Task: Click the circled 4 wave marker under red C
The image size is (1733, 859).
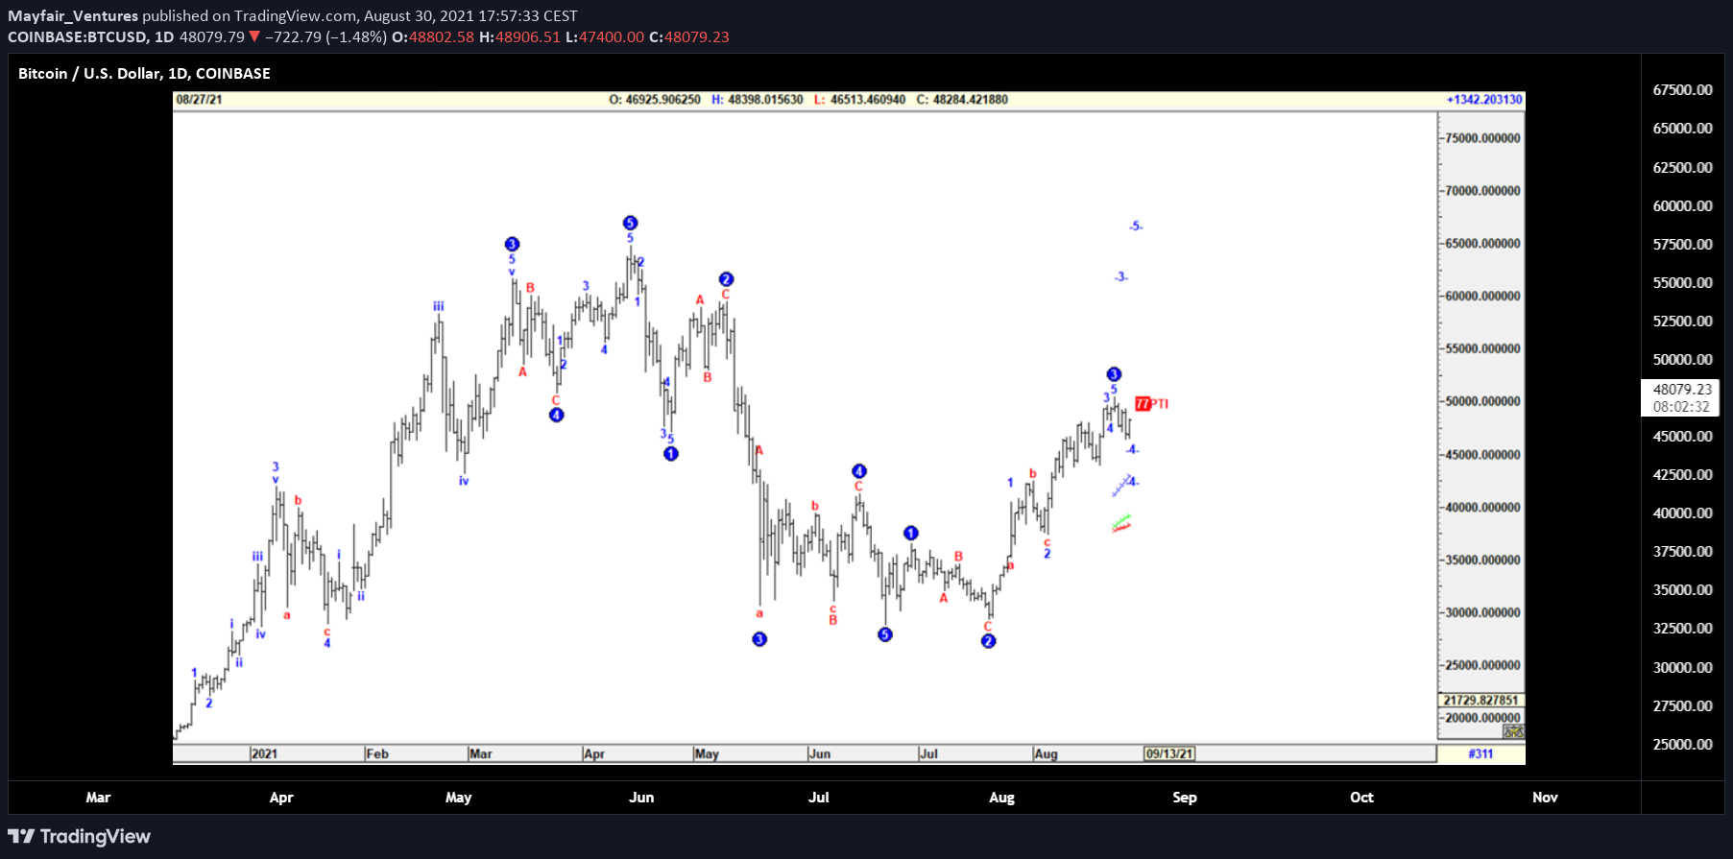Action: 557,415
